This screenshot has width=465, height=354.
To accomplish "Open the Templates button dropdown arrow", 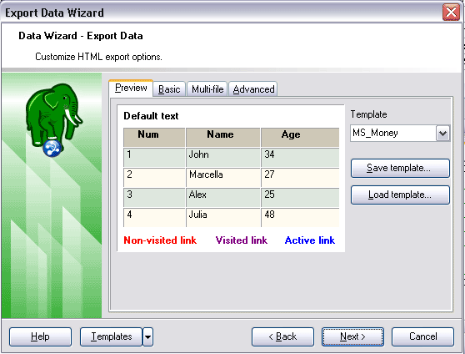I will [x=147, y=336].
